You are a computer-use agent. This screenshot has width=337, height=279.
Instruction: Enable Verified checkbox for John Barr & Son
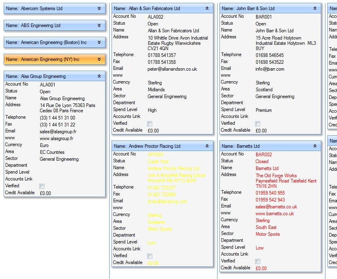point(258,124)
